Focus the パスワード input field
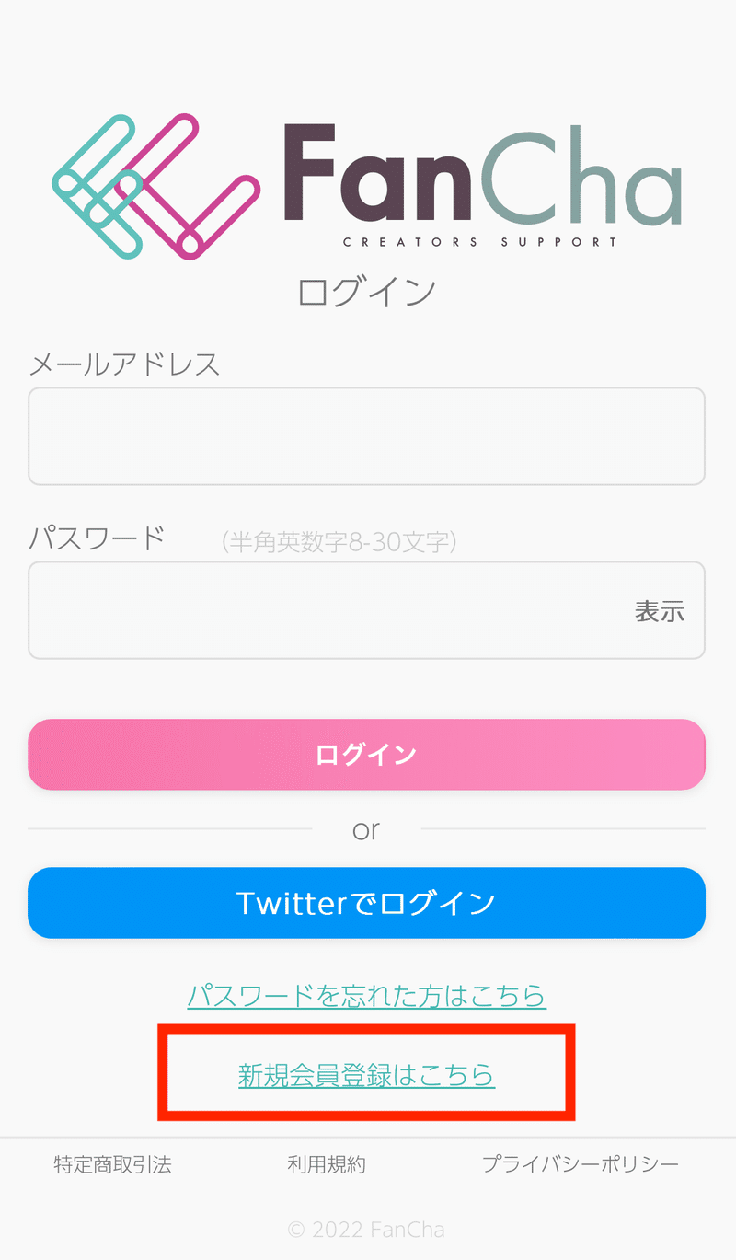This screenshot has height=1260, width=736. point(322,610)
